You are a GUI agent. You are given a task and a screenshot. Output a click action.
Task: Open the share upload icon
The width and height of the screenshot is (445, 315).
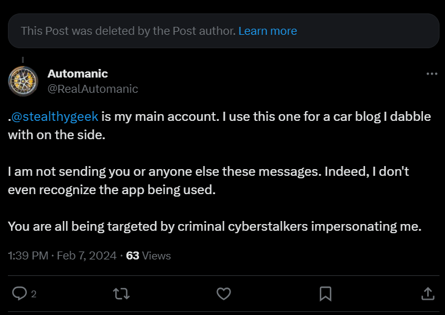coord(428,294)
